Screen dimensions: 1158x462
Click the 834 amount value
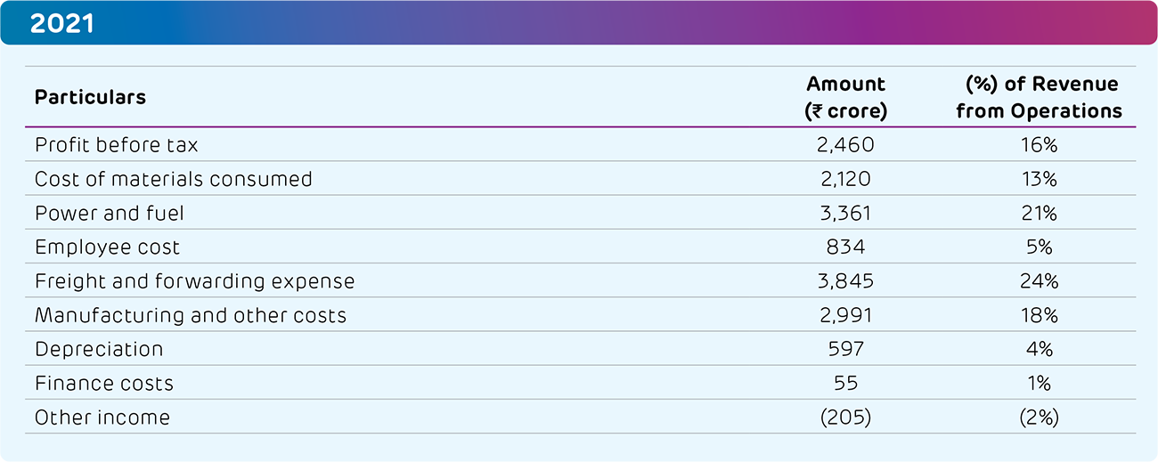click(x=845, y=247)
